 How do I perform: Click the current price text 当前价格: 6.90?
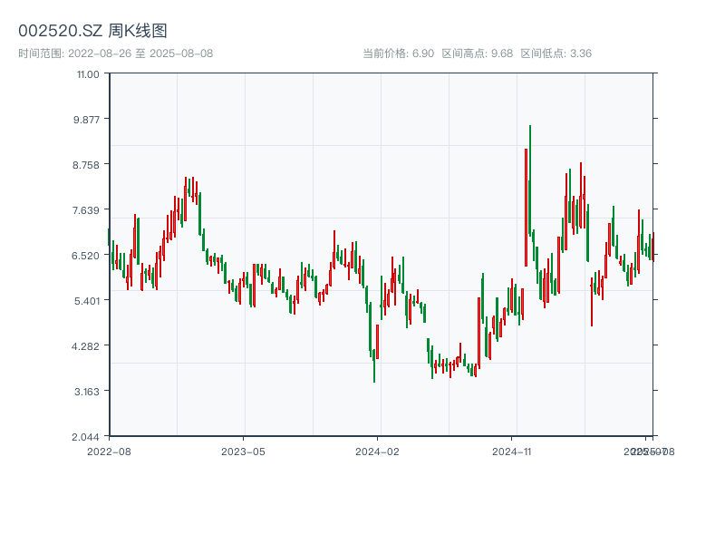click(398, 53)
